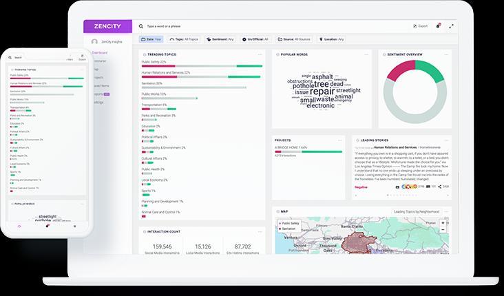Screen dimensions: 504x296
Task: Click the ZENCITY logo
Action: (107, 26)
